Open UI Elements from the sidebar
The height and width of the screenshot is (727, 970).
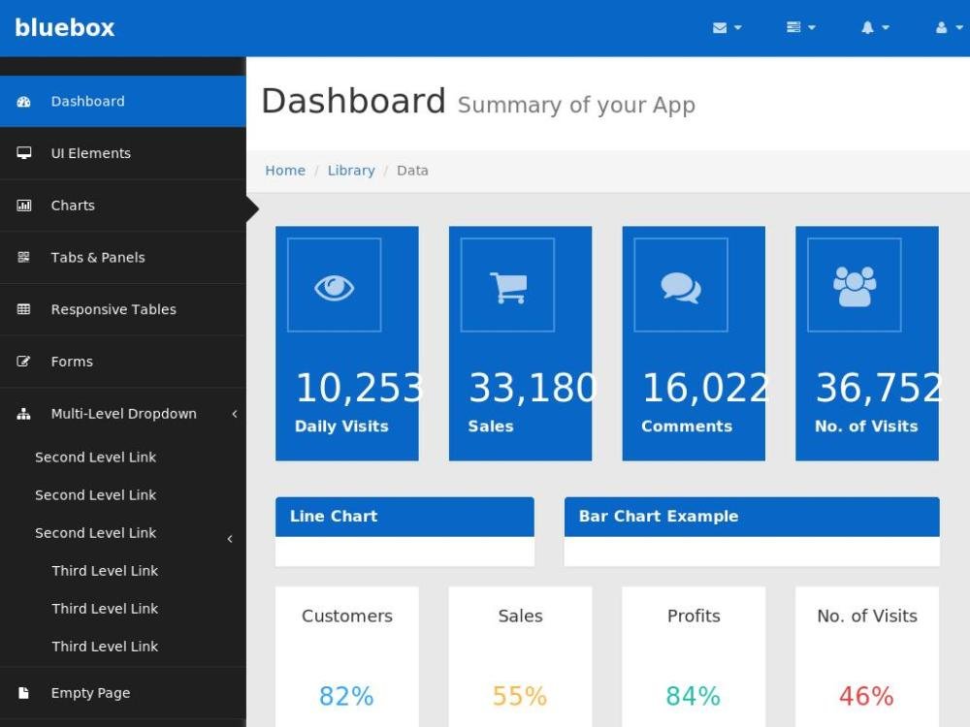point(90,153)
